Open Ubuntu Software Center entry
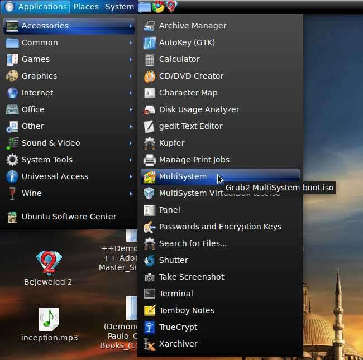The image size is (363, 360). click(x=69, y=217)
